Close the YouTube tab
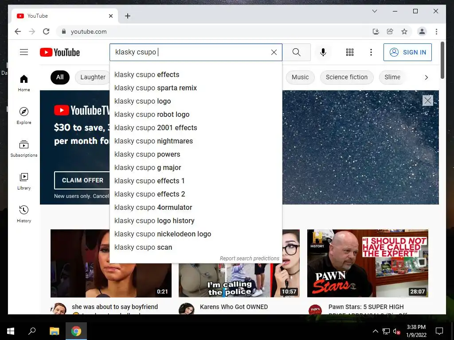The image size is (454, 340). pyautogui.click(x=110, y=16)
